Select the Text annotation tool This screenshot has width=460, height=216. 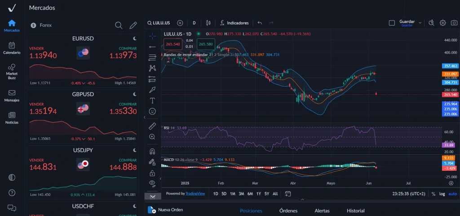pyautogui.click(x=152, y=101)
